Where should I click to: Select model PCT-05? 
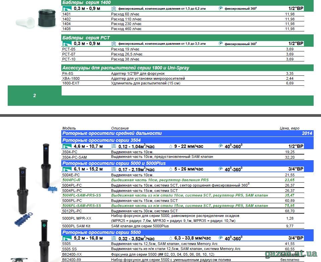tap(69, 49)
